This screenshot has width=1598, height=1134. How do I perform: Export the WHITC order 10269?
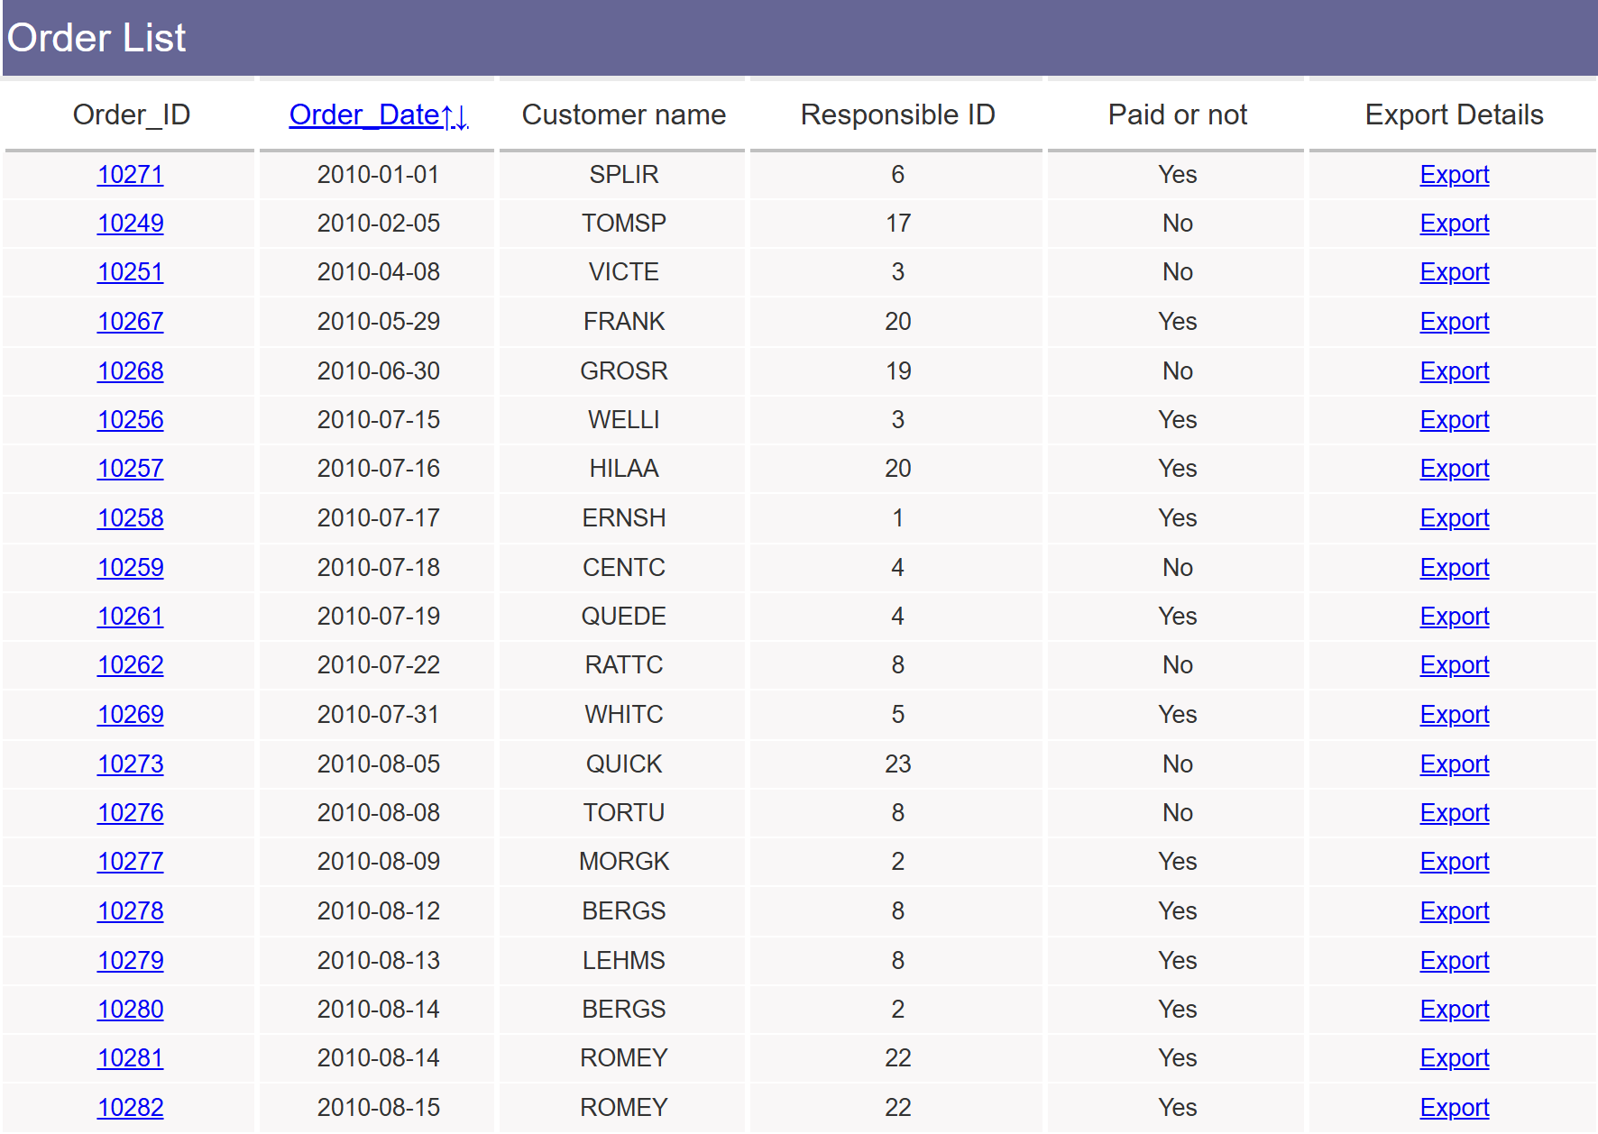tap(1454, 715)
